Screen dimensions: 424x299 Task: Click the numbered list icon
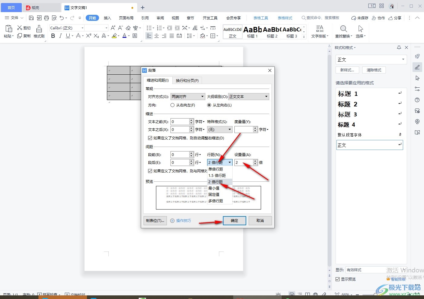(x=159, y=28)
